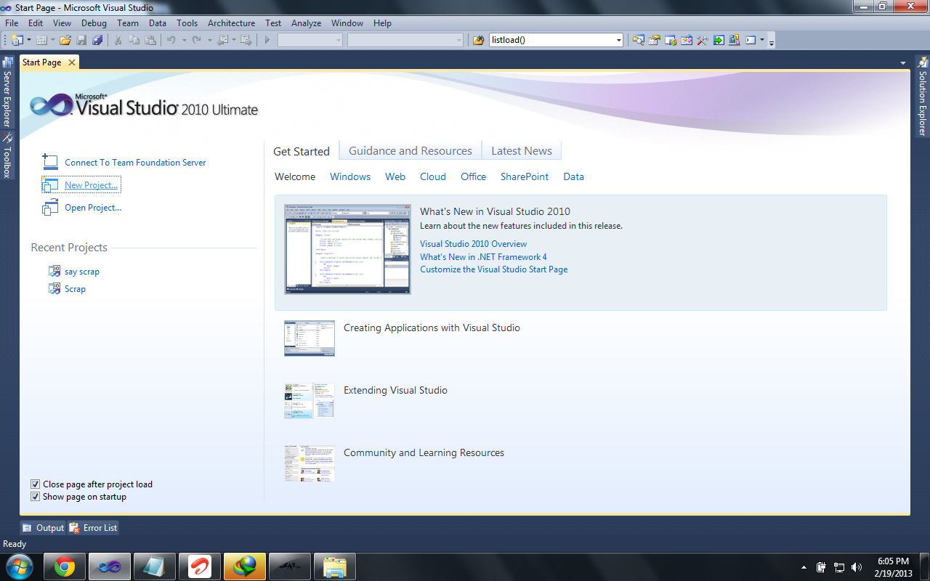Click Connect To Team Foundation Server link
The width and height of the screenshot is (930, 581).
tap(135, 163)
